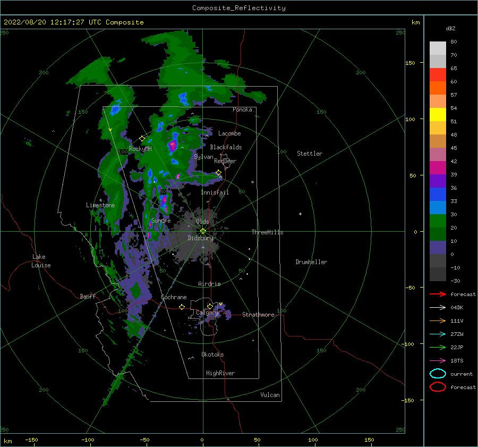Click the Sundre city label
The width and height of the screenshot is (478, 447).
point(161,220)
